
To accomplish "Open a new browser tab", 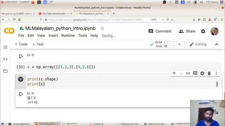I will pos(114,14).
